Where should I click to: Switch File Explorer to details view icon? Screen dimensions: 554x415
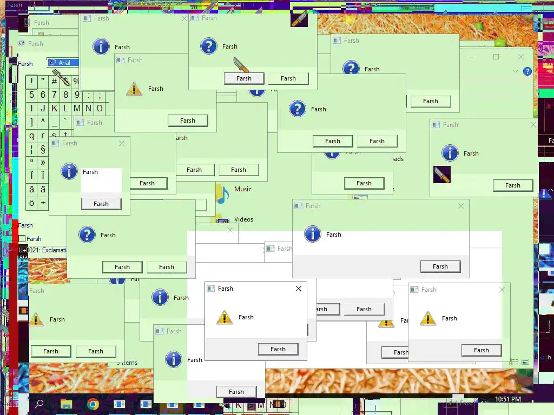click(513, 362)
